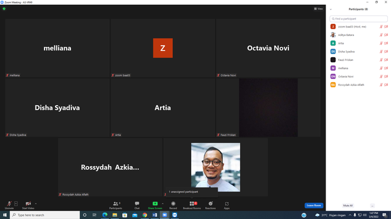Select the Fauzi Friskan dark video tile

[x=268, y=108]
